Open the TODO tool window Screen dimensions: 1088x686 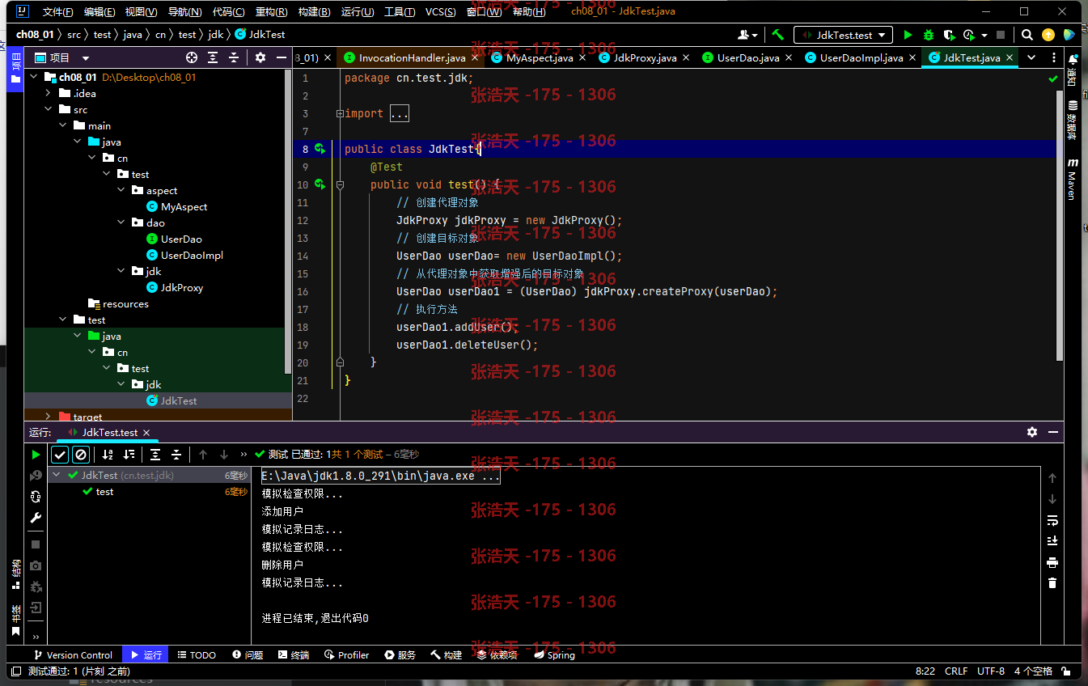(197, 655)
